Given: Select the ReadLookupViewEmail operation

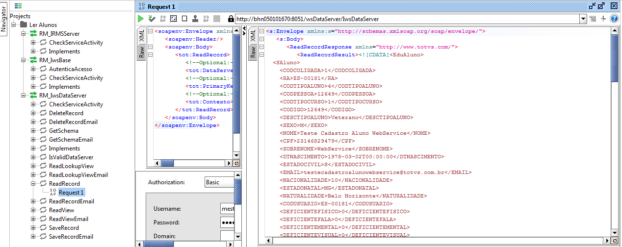Looking at the screenshot, I should pos(78,175).
